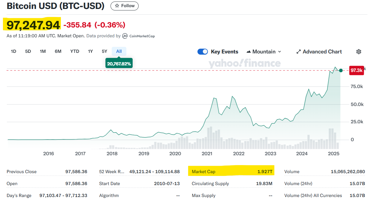Toggle the Key Events switch
The image size is (374, 200).
point(203,52)
